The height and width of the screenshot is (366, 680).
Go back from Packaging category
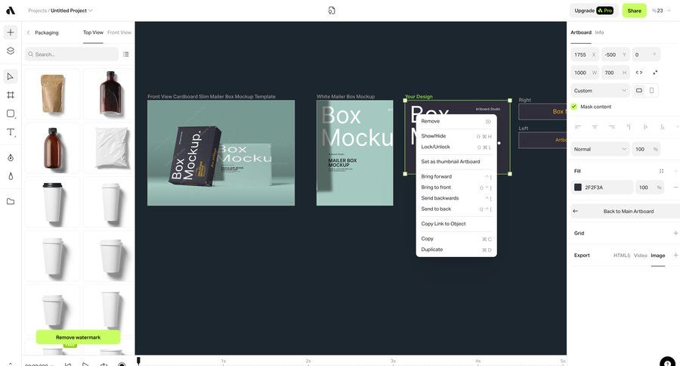point(29,33)
